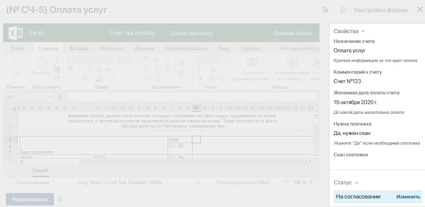Click the document icon beside the lock
Image resolution: width=425 pixels, height=207 pixels.
[325, 10]
